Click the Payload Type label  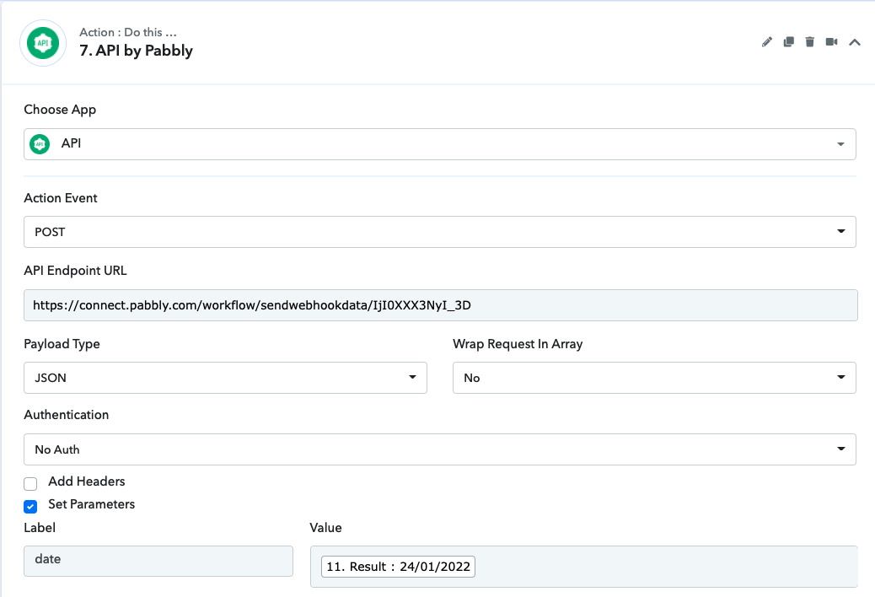click(x=62, y=344)
